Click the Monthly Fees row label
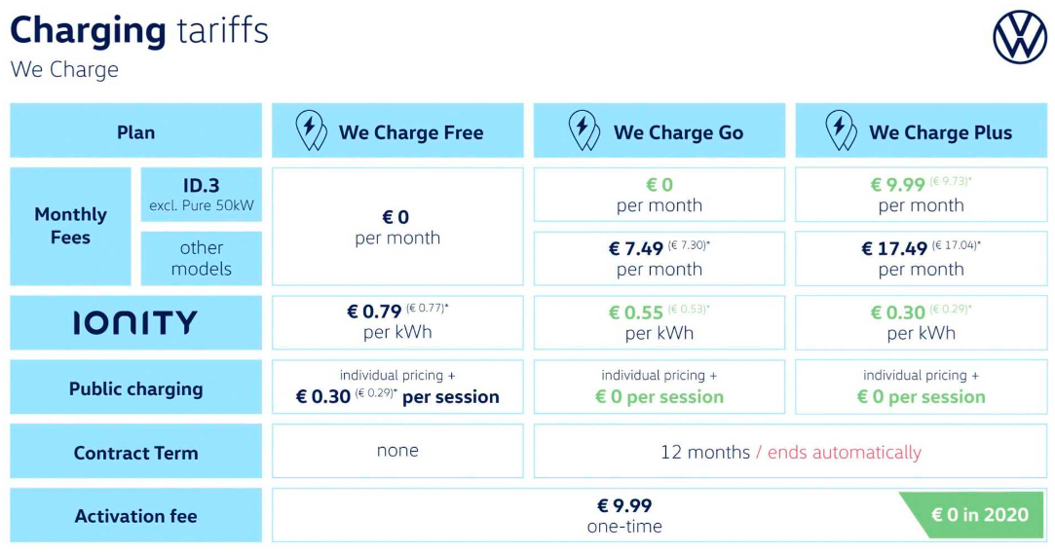 (x=71, y=227)
